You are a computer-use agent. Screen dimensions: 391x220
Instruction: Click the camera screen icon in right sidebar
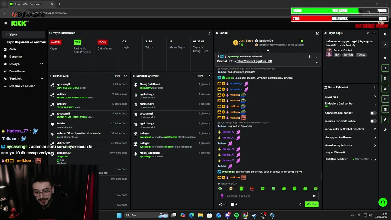(x=385, y=109)
